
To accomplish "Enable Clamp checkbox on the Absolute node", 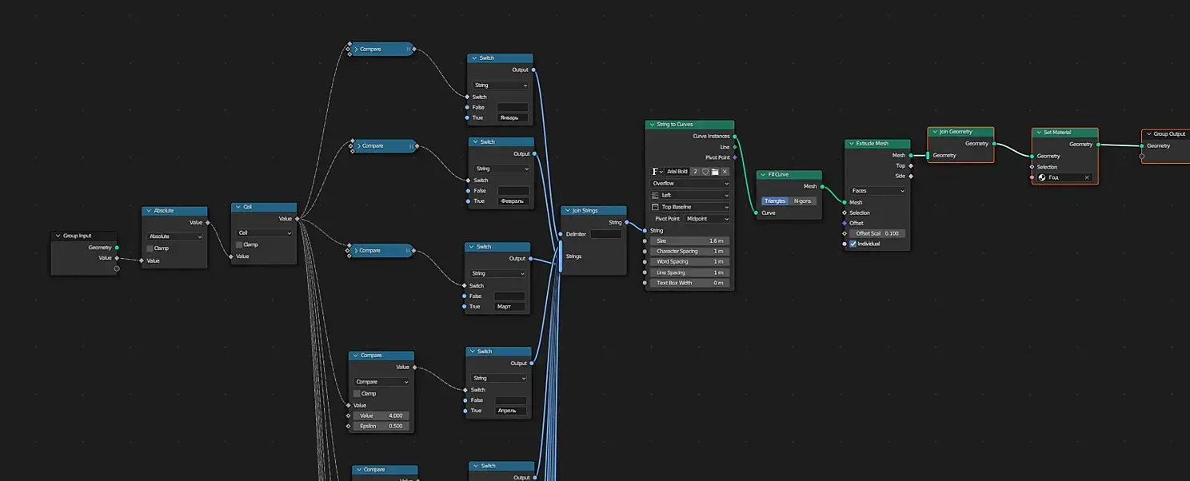I will pyautogui.click(x=150, y=248).
